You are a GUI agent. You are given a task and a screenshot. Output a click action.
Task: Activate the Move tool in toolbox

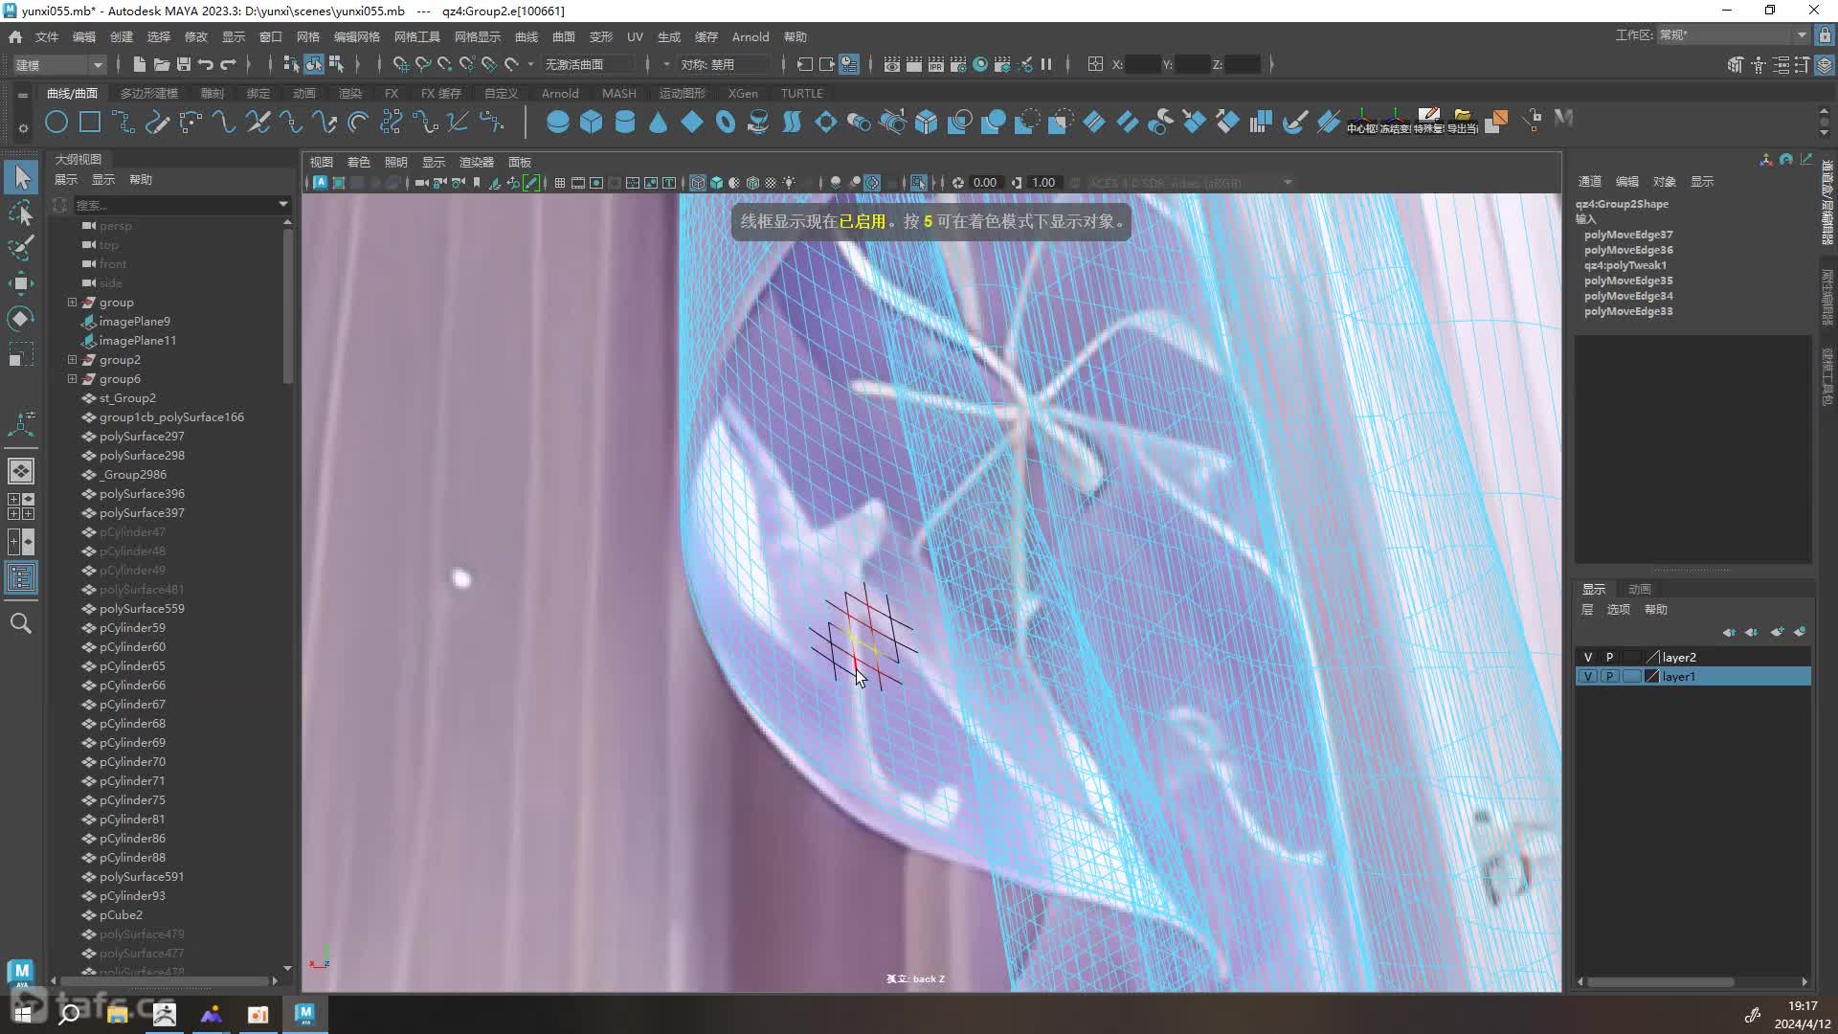pos(21,282)
